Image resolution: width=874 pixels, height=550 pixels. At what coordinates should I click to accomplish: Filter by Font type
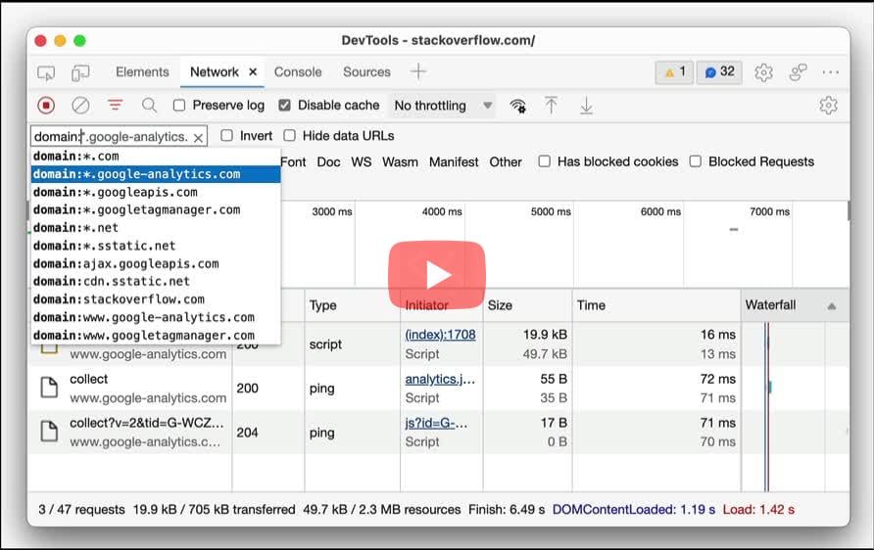(x=293, y=162)
